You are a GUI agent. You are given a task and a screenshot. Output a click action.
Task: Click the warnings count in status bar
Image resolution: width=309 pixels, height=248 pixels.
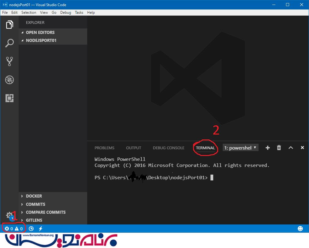(19, 229)
